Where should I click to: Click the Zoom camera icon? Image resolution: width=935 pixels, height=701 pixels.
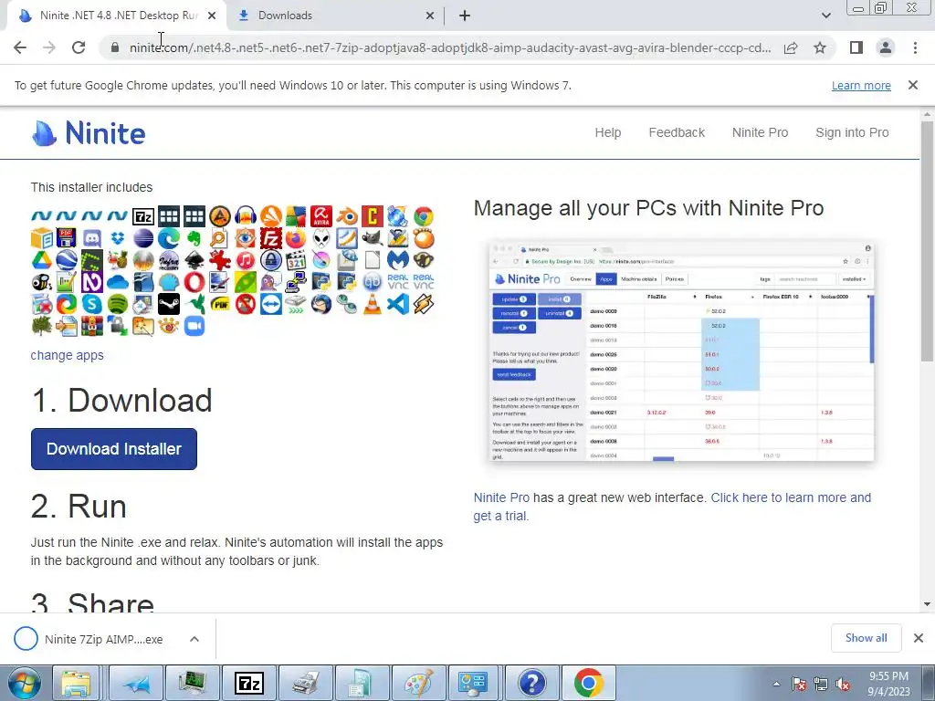pyautogui.click(x=194, y=326)
